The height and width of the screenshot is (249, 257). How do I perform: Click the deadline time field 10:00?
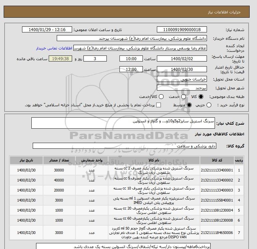click(131, 58)
